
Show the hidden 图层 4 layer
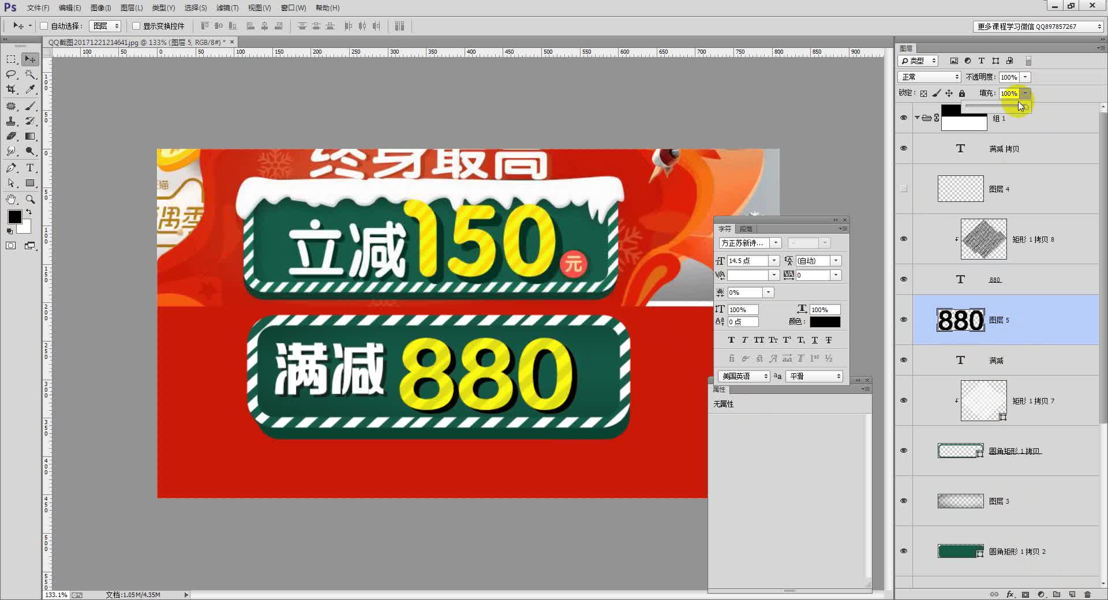[x=904, y=189]
